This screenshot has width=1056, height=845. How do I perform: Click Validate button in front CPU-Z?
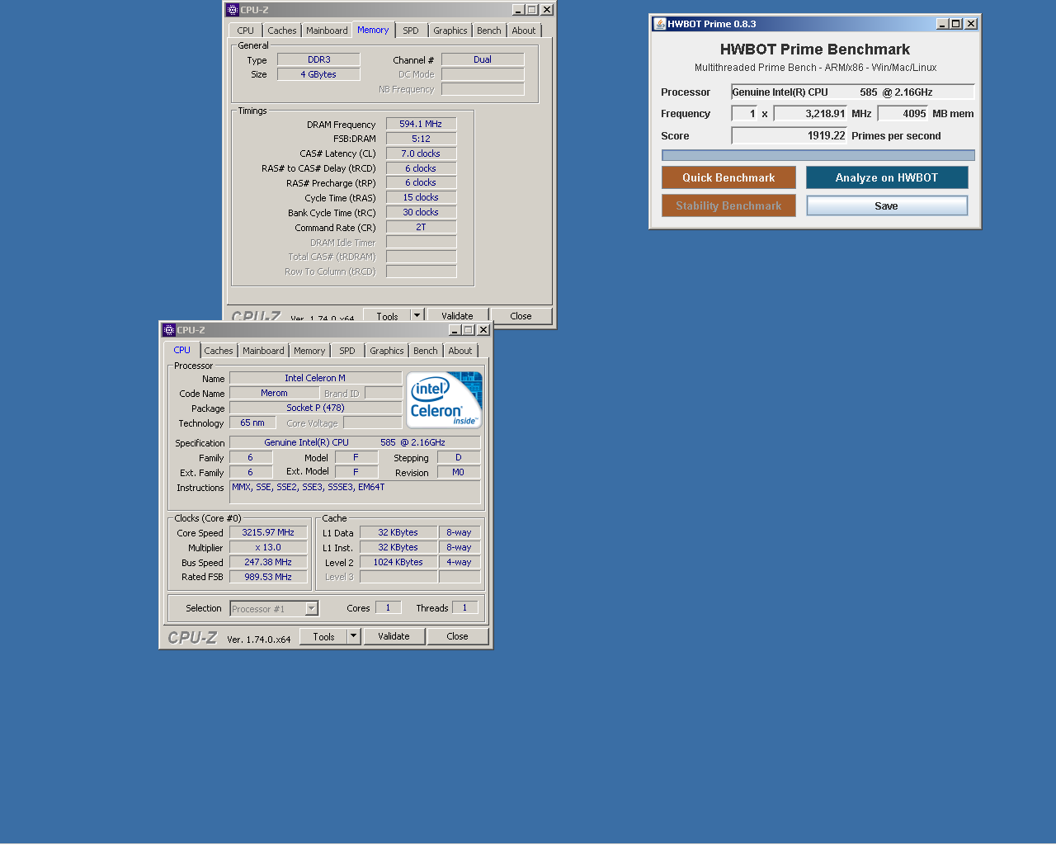click(394, 636)
